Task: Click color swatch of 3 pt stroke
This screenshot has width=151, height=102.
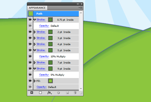Action: point(50,38)
